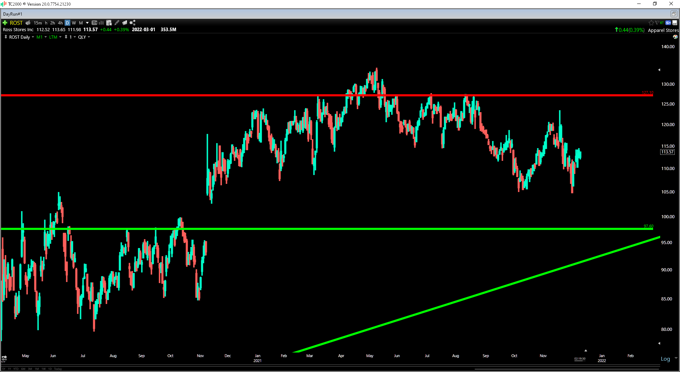The image size is (680, 372).
Task: Expand the QLY dropdown
Action: pyautogui.click(x=84, y=37)
